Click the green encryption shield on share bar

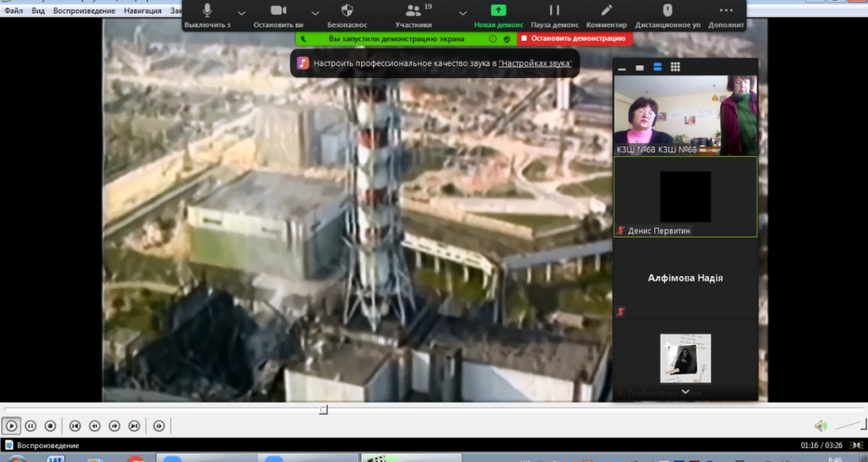point(507,39)
